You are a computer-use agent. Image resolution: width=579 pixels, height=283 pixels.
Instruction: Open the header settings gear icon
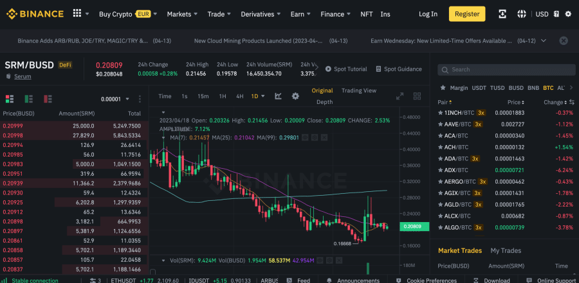[x=568, y=14]
